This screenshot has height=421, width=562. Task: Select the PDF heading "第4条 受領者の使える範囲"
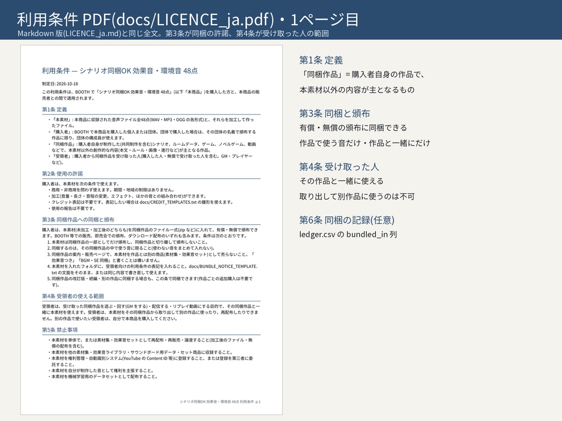[x=73, y=296]
